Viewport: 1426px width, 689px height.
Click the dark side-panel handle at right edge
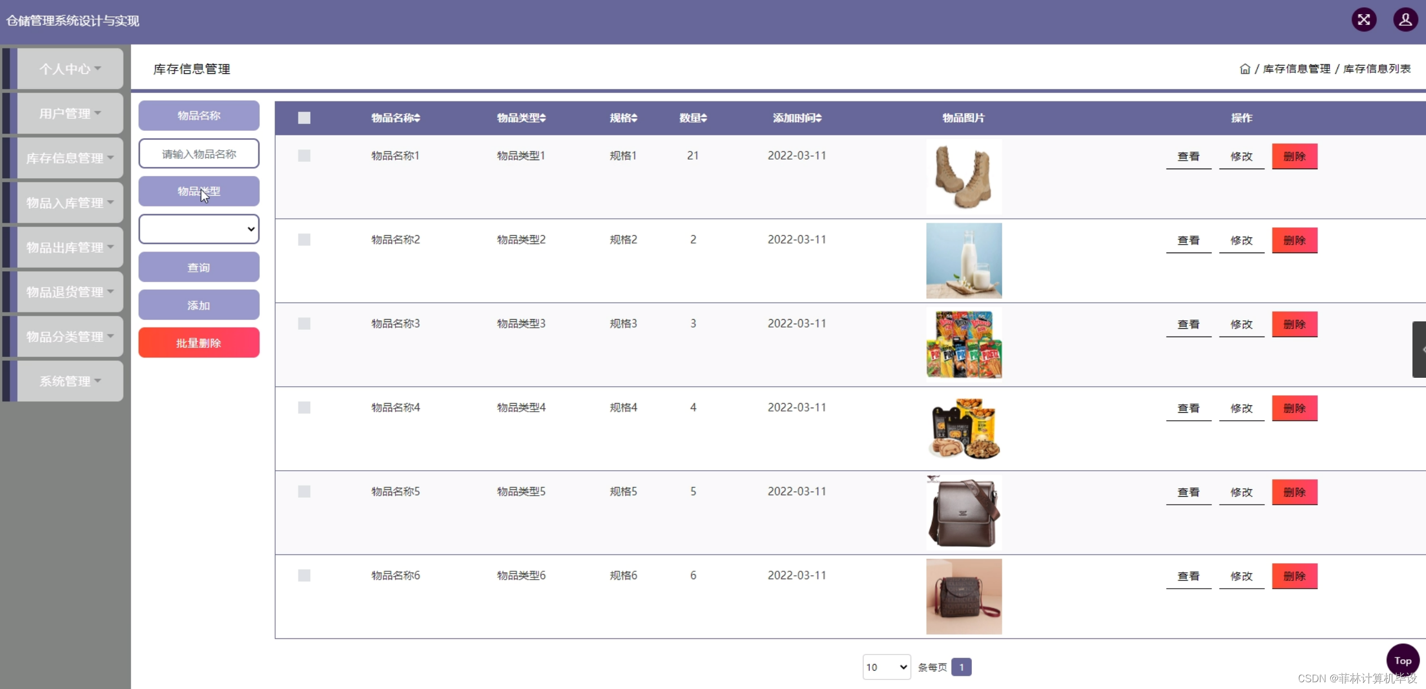1419,349
